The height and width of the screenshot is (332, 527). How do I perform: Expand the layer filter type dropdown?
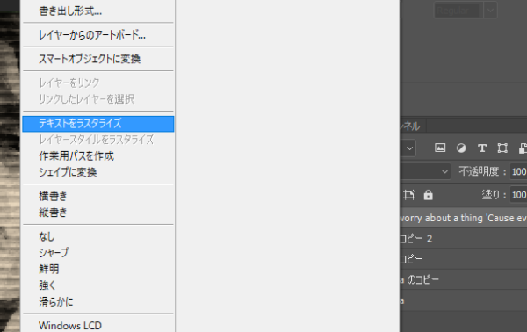point(409,148)
